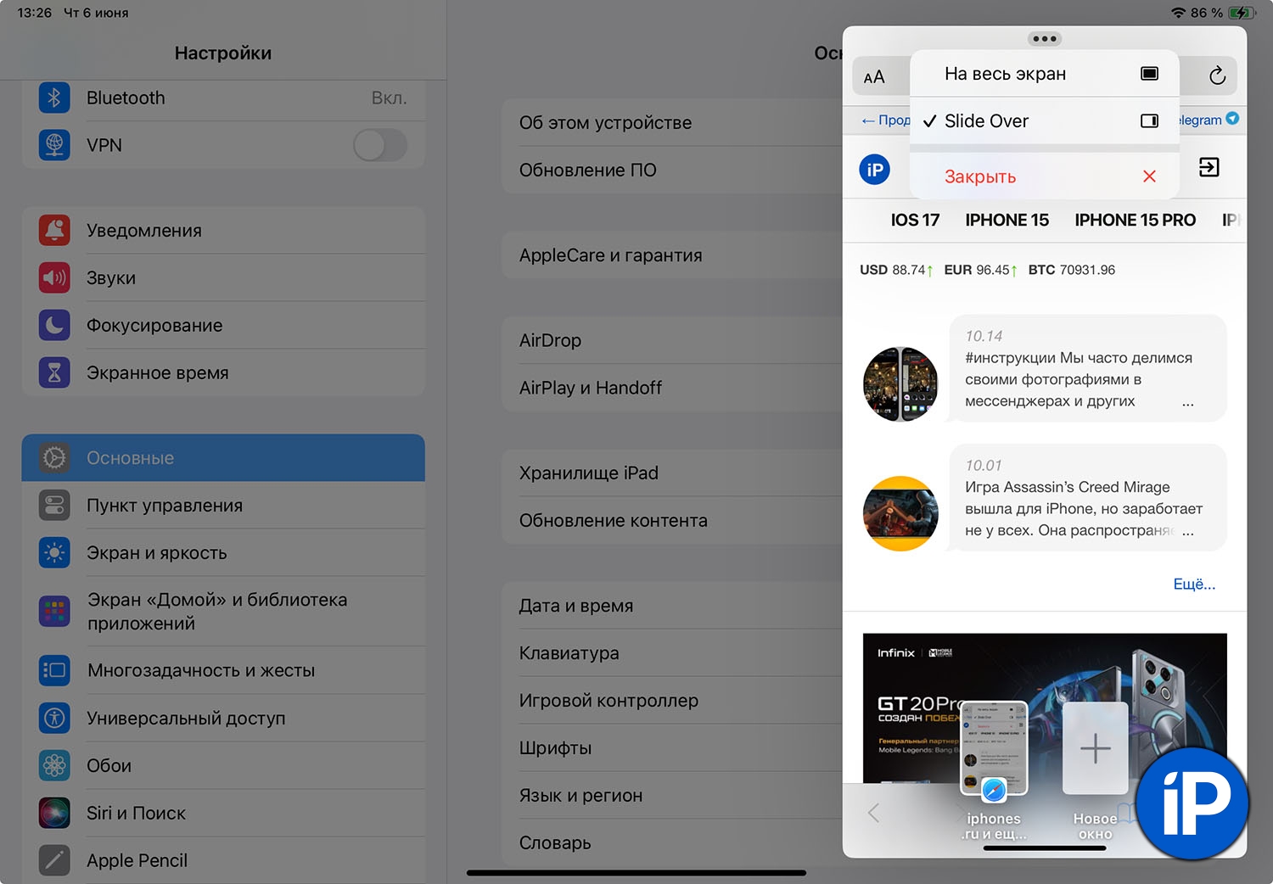Screen dimensions: 1273x884
Task: Follow the Telegram link at page top
Action: pyautogui.click(x=1209, y=120)
